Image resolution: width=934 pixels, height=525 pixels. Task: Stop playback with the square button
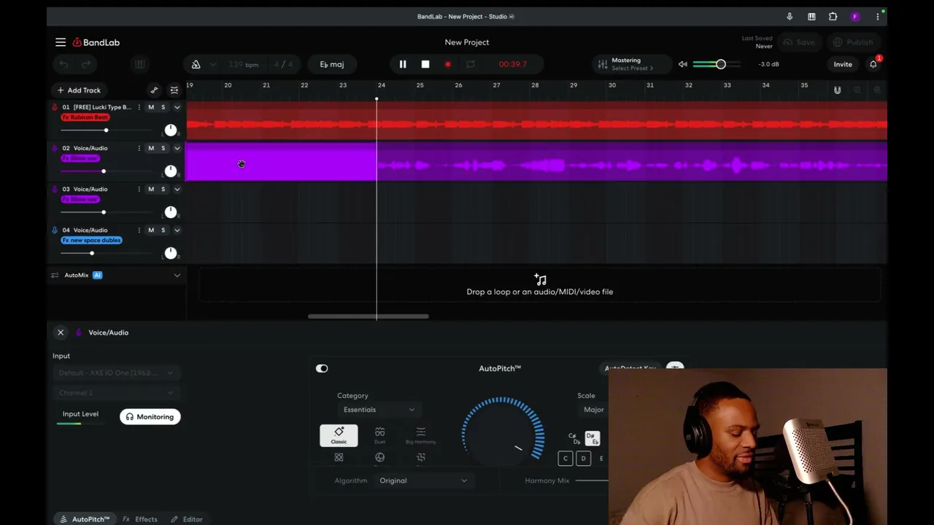coord(425,64)
